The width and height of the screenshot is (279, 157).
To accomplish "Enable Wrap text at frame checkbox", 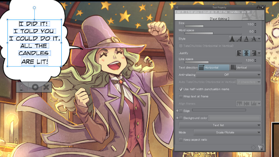I will pyautogui.click(x=181, y=96).
